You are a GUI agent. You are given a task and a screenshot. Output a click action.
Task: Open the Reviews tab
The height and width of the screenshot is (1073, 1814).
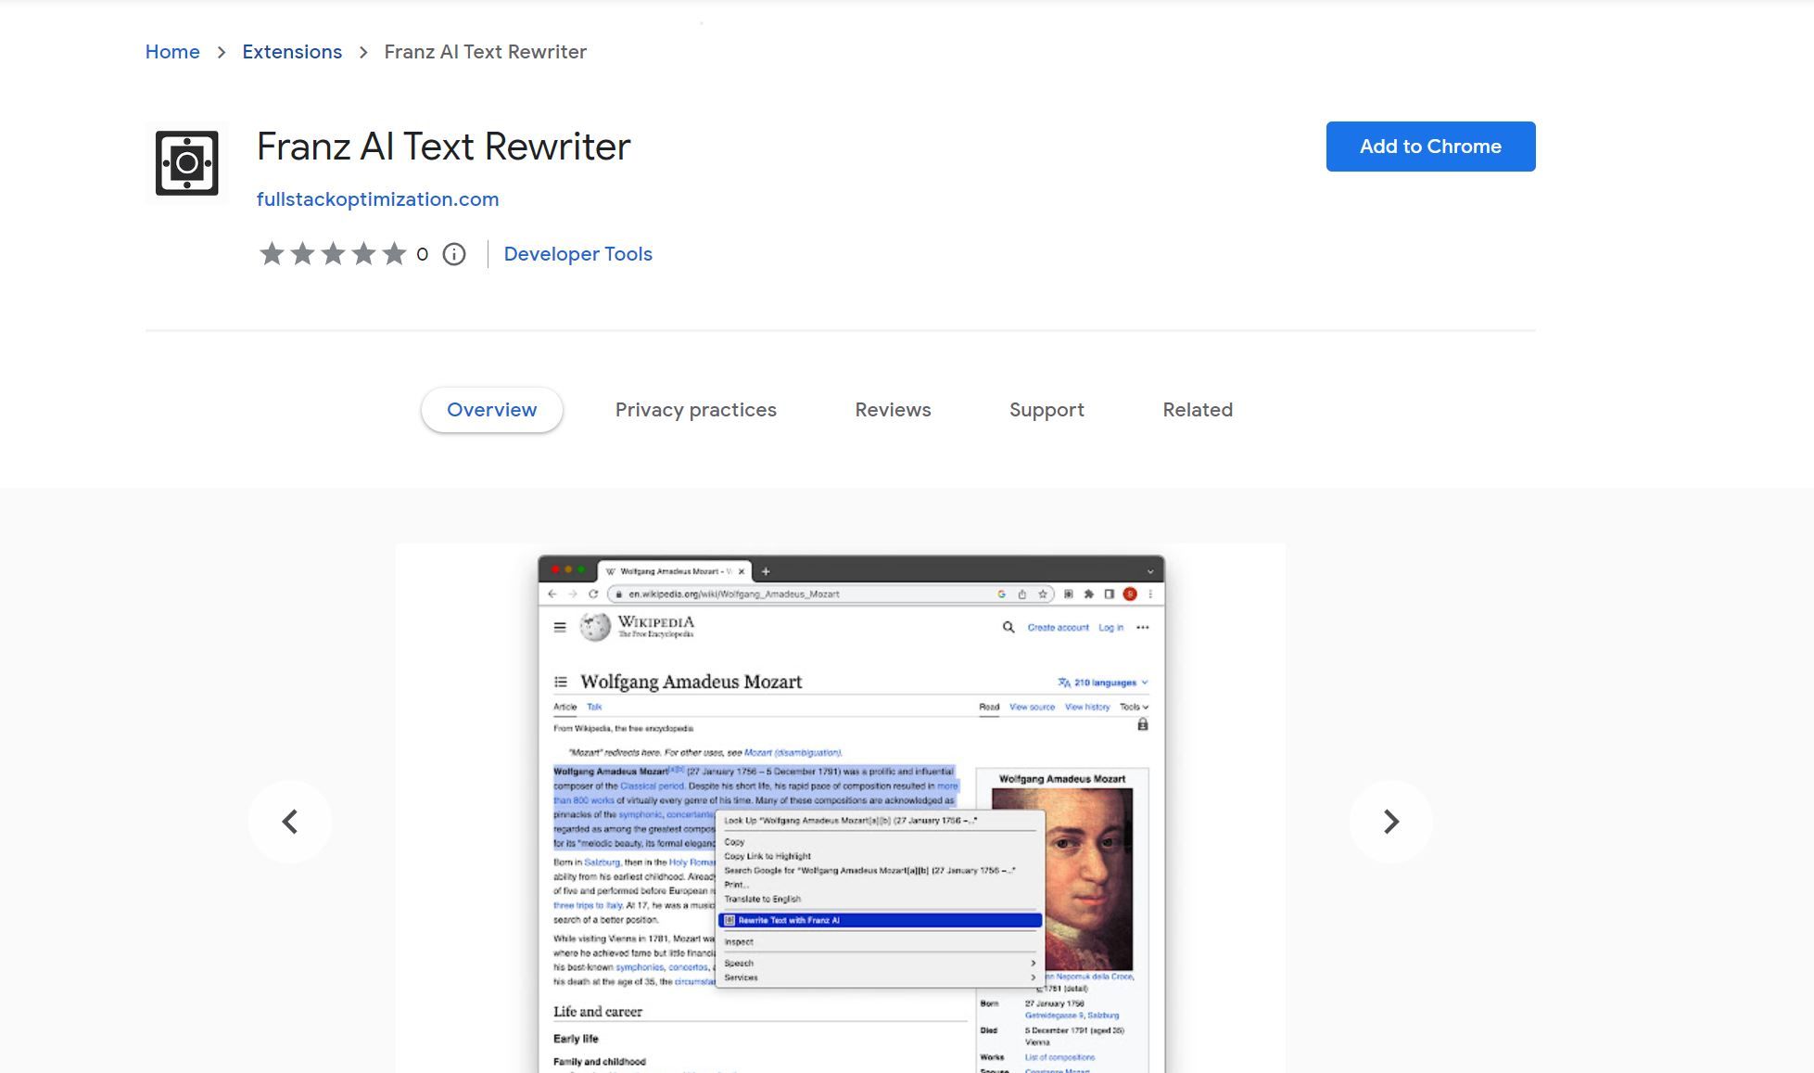tap(893, 410)
